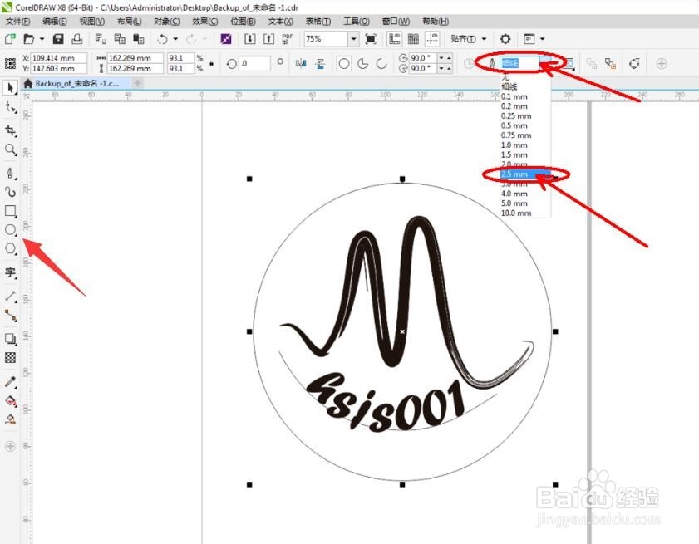Select 10.0 mm outline width option

coord(525,213)
